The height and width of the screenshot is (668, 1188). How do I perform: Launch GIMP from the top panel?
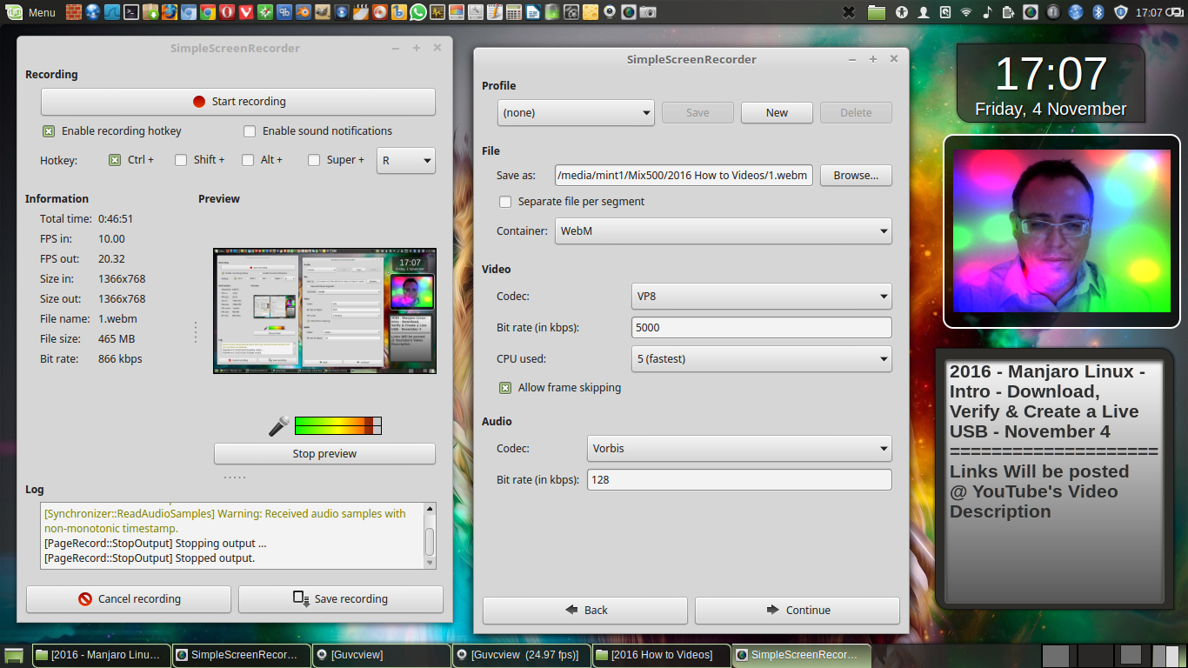[x=322, y=12]
